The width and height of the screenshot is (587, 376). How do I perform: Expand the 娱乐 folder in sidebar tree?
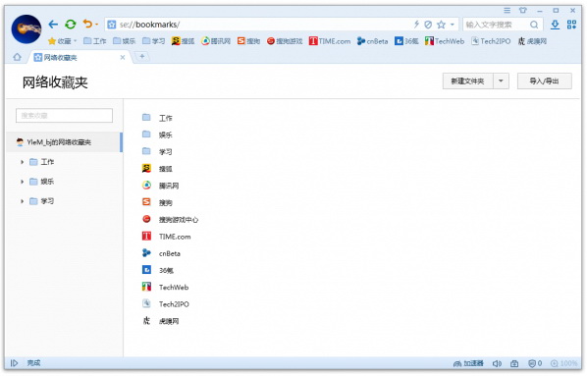click(23, 182)
